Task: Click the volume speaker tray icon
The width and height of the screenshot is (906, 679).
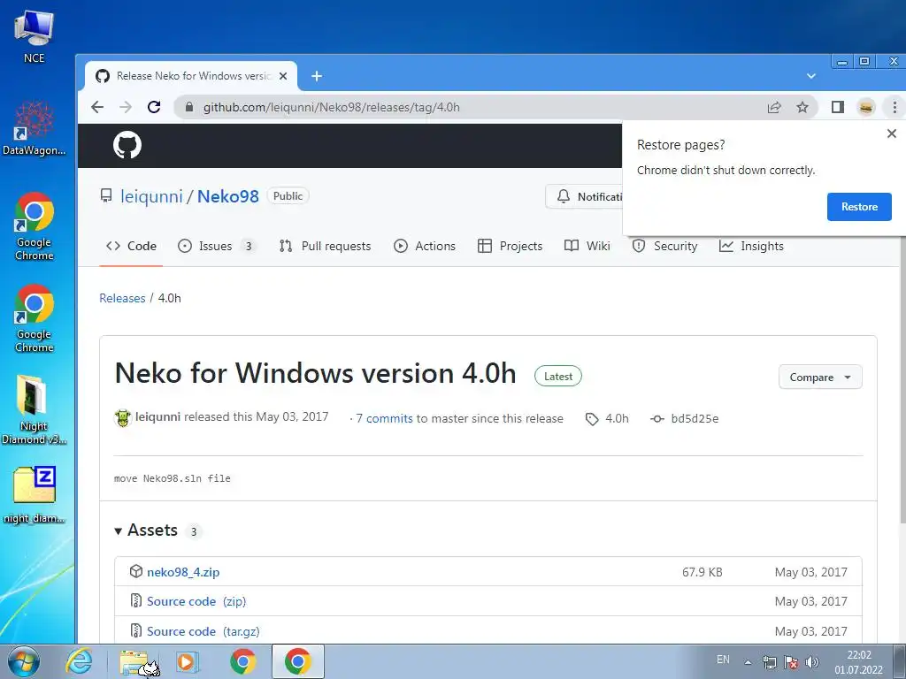Action: [812, 662]
